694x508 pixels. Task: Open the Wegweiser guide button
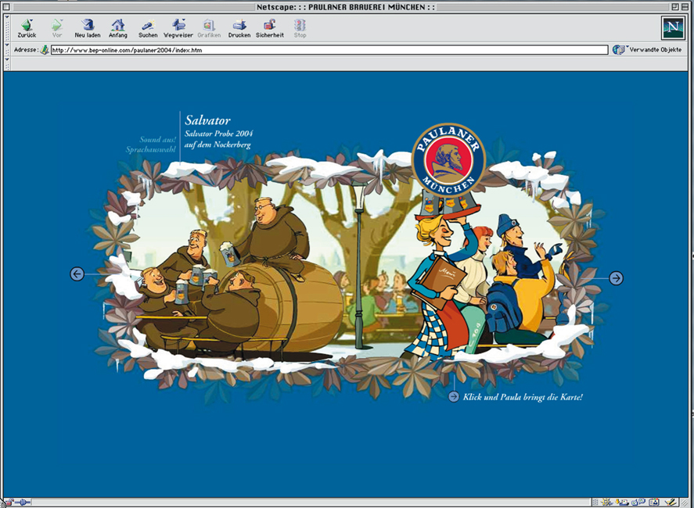coord(178,28)
